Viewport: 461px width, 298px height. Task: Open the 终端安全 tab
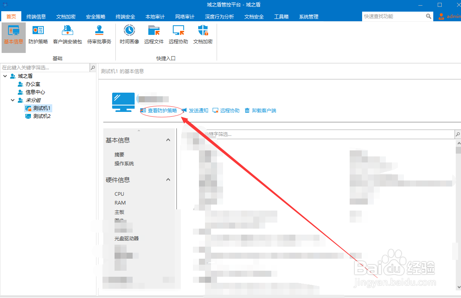point(125,17)
